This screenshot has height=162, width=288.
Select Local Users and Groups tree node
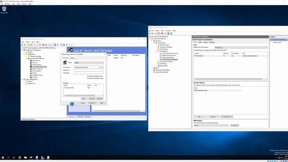coord(39,67)
